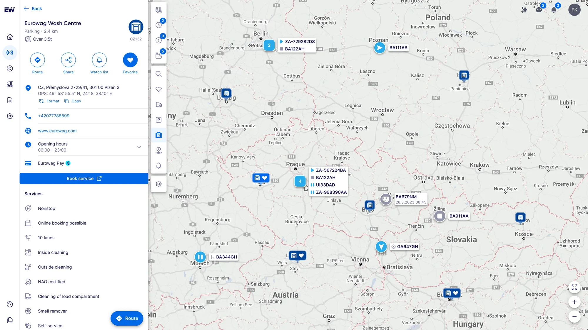The image size is (588, 330).
Task: Open the reports document icon in sidebar
Action: pyautogui.click(x=10, y=100)
